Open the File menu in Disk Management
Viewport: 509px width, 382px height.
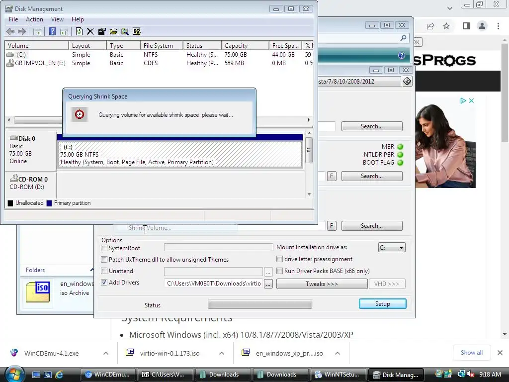pos(13,19)
